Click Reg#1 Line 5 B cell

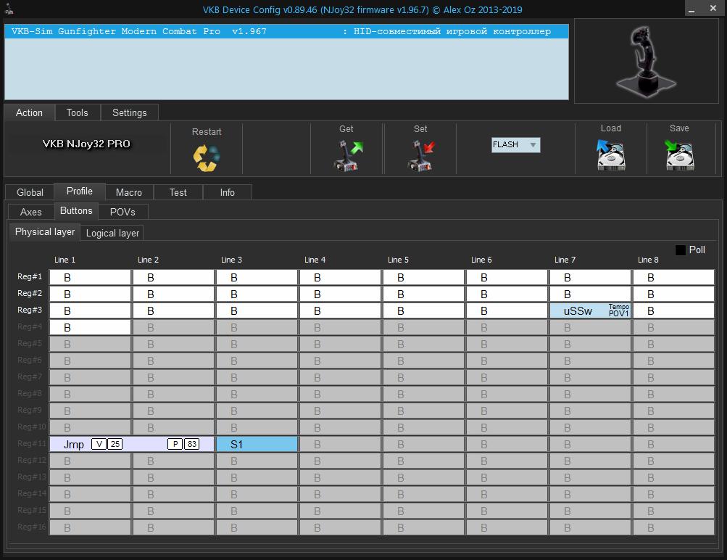[x=423, y=277]
